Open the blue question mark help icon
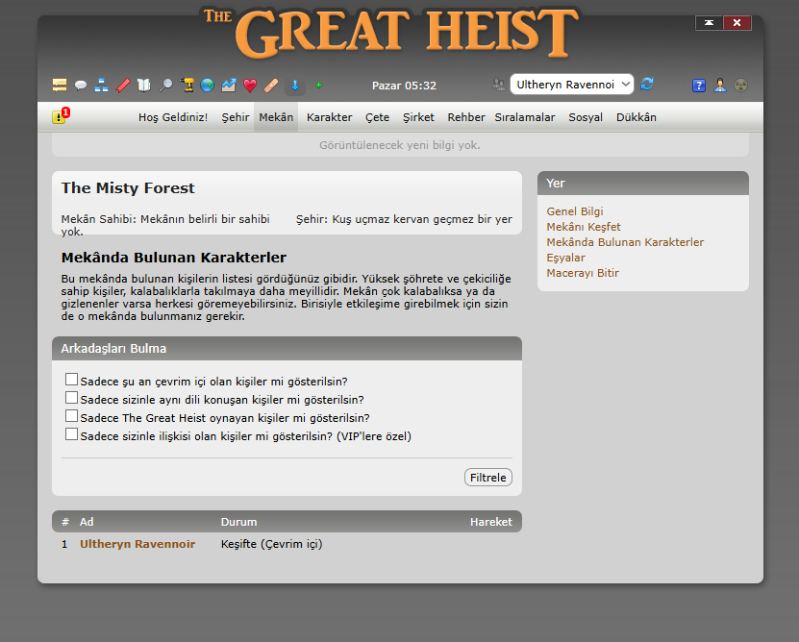Image resolution: width=799 pixels, height=642 pixels. click(x=699, y=86)
